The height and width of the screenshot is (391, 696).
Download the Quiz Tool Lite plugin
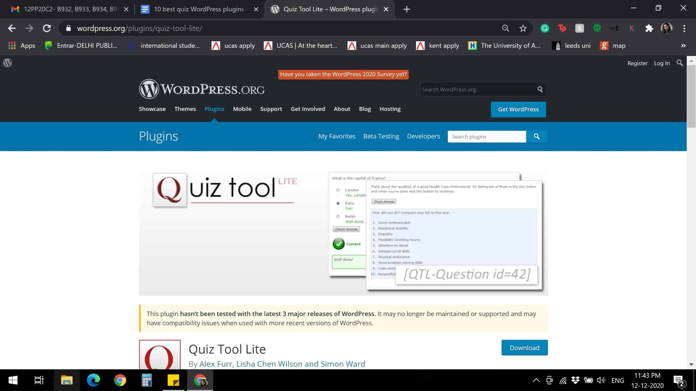(x=524, y=348)
